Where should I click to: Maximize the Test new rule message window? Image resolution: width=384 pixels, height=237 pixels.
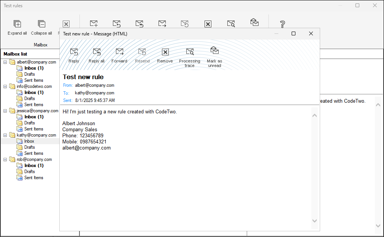pyautogui.click(x=294, y=33)
